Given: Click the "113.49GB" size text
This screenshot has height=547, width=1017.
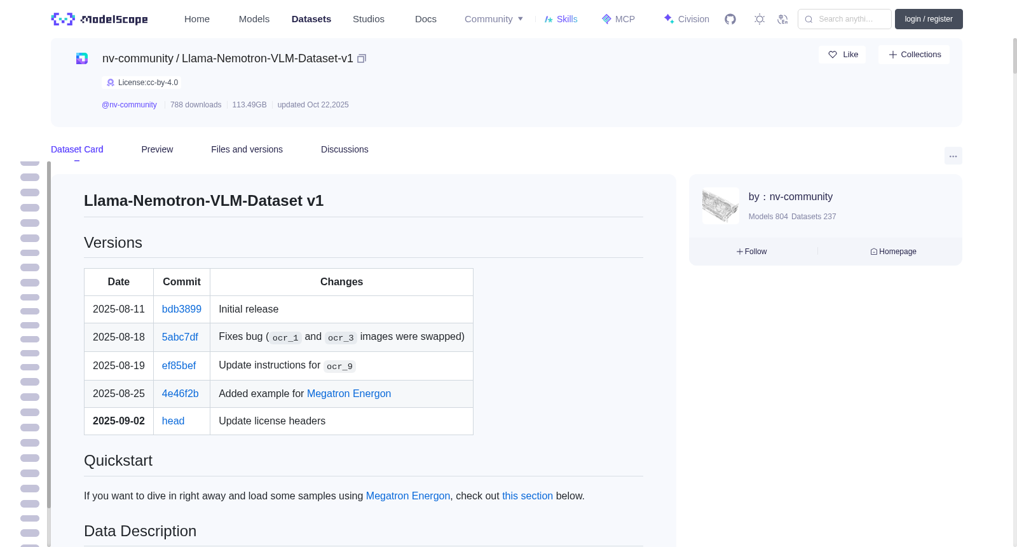Looking at the screenshot, I should 249,105.
